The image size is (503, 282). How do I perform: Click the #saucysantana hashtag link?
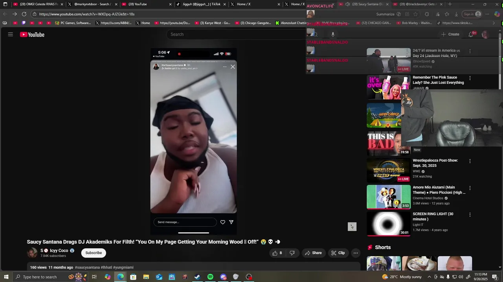(87, 268)
